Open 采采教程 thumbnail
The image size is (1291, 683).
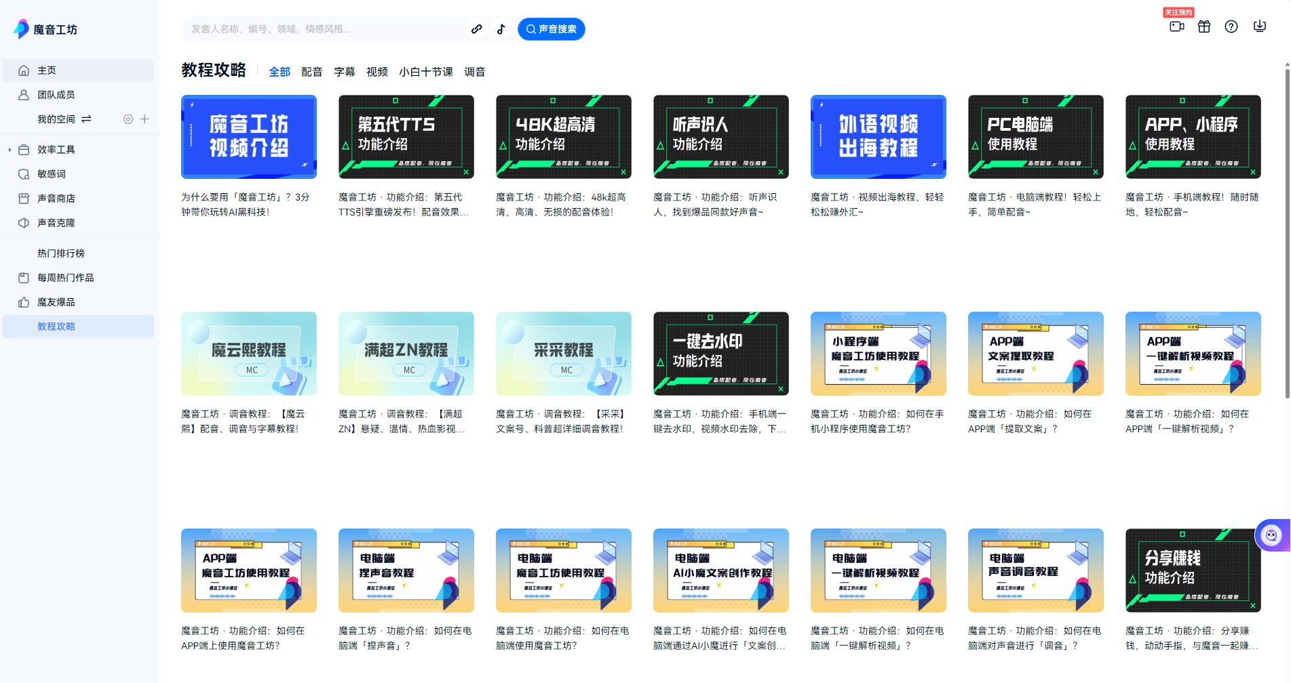click(564, 354)
